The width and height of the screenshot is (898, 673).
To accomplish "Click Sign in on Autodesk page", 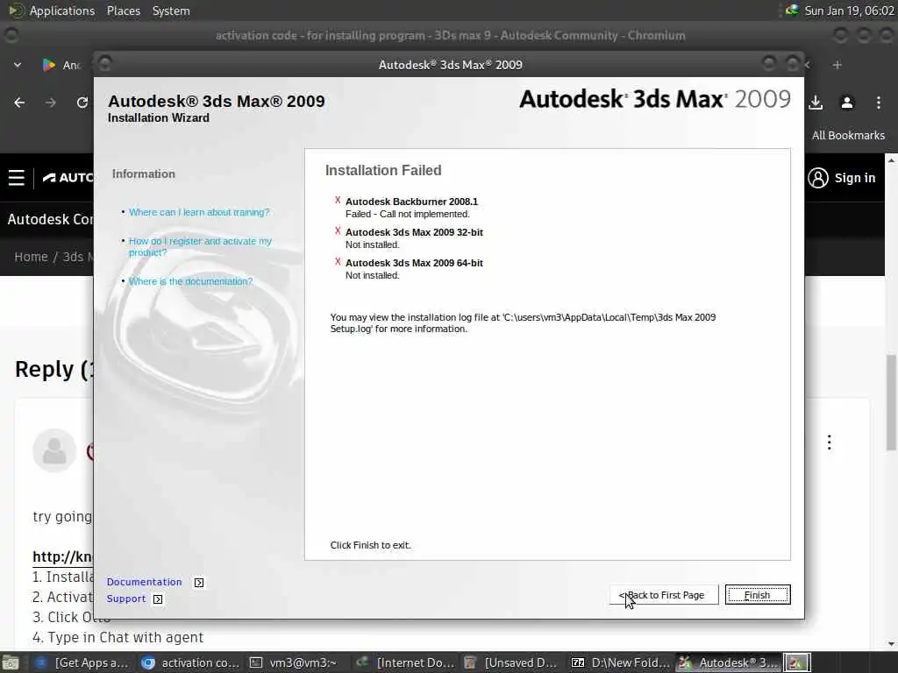I will point(841,178).
